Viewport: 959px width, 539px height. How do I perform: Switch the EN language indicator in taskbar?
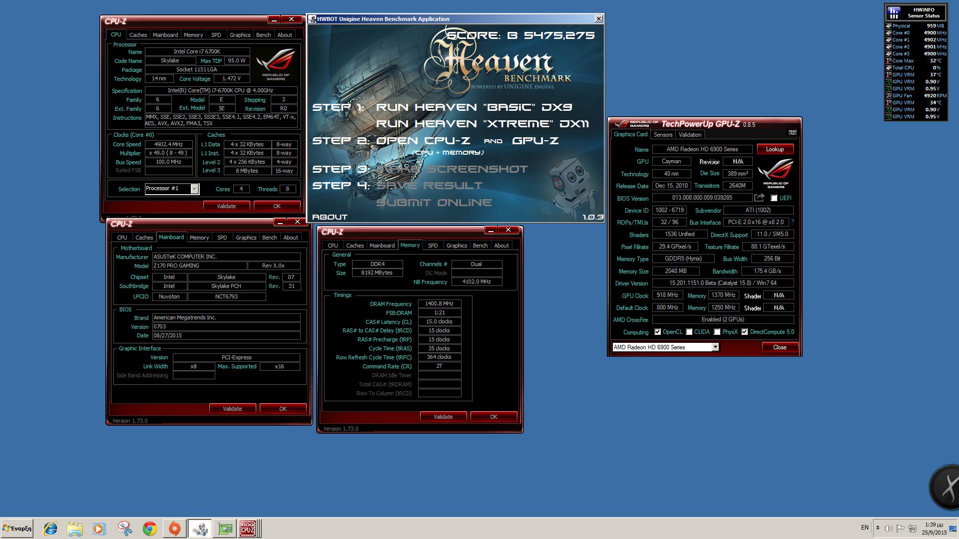865,528
